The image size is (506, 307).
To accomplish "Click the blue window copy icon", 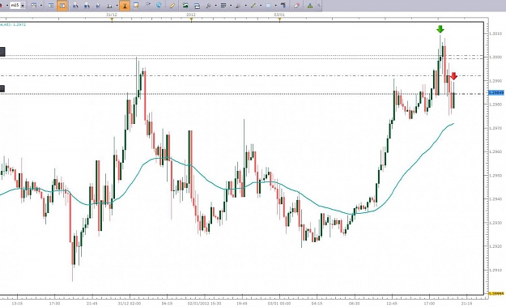I will click(197, 6).
